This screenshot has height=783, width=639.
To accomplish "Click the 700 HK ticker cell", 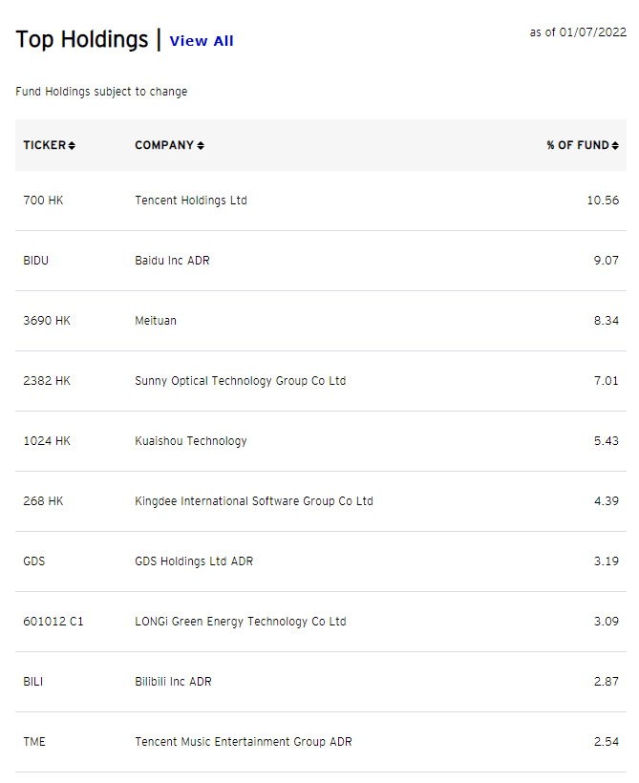I will [x=43, y=201].
